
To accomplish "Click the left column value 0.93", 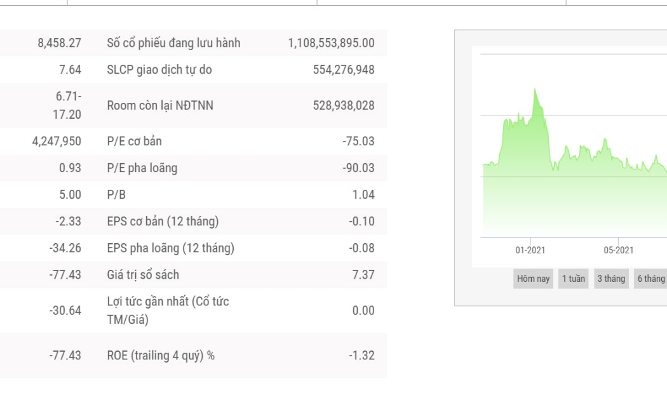I will (x=70, y=168).
